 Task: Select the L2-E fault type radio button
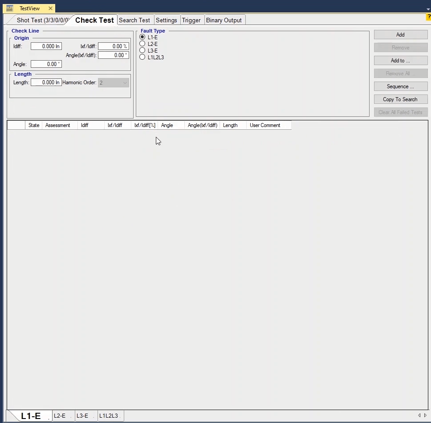tap(142, 44)
